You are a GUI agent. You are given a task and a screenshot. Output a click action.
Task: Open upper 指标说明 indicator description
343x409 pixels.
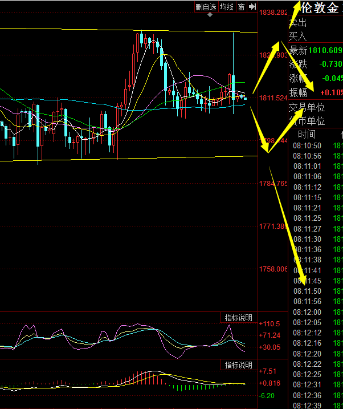click(x=238, y=318)
